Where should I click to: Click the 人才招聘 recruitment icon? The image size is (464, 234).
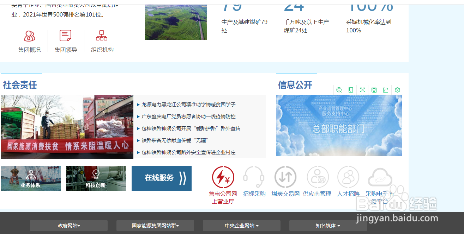point(349,177)
